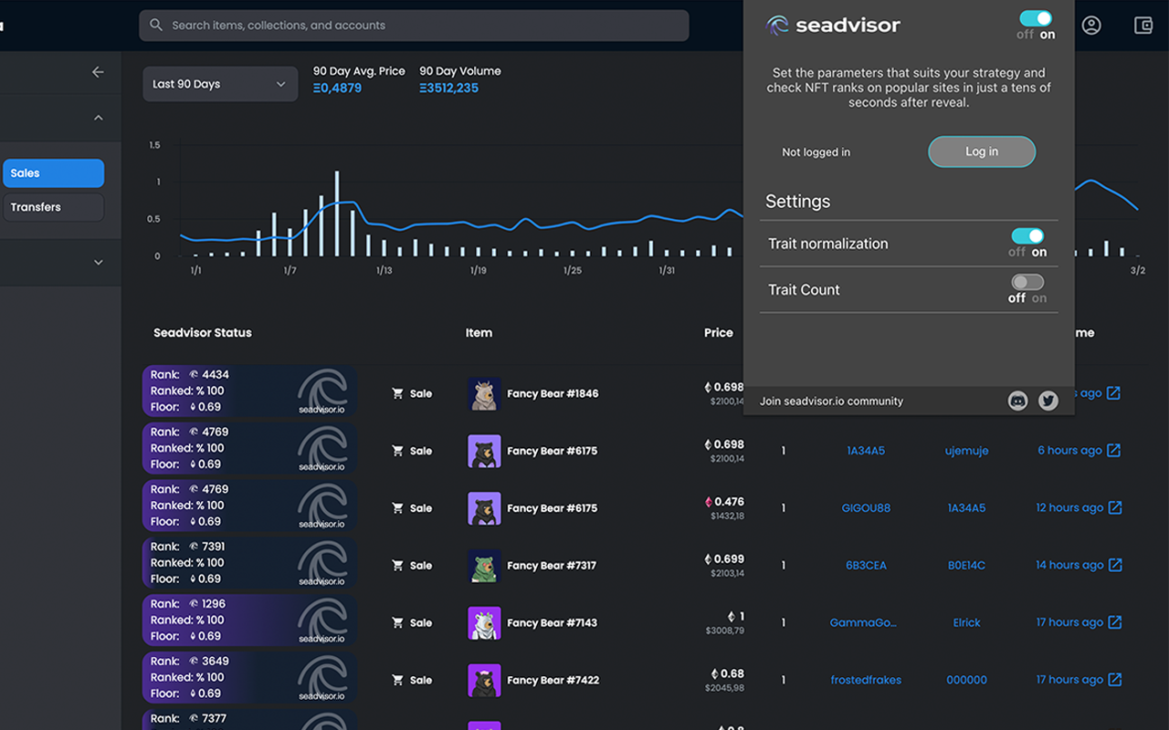Select the Transfers filter tab
The image size is (1169, 730).
tap(54, 207)
